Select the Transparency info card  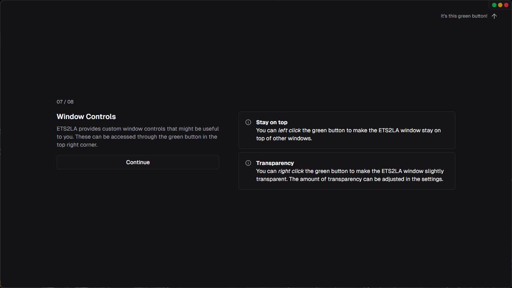[x=347, y=171]
